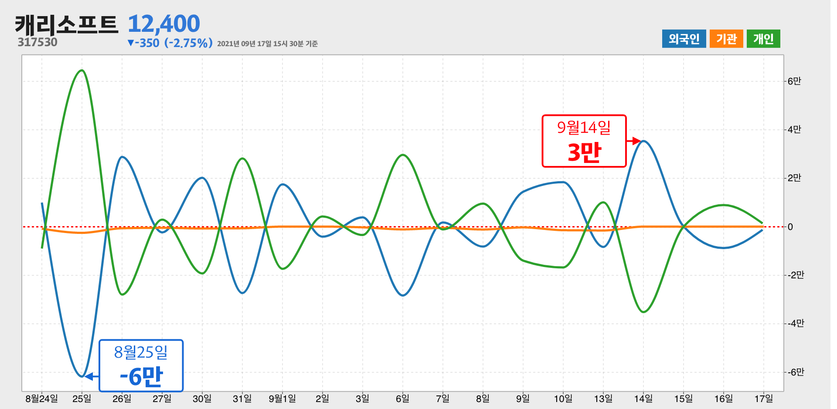This screenshot has width=837, height=409.
Task: Click the blue line peak on 26일
Action: tap(122, 157)
